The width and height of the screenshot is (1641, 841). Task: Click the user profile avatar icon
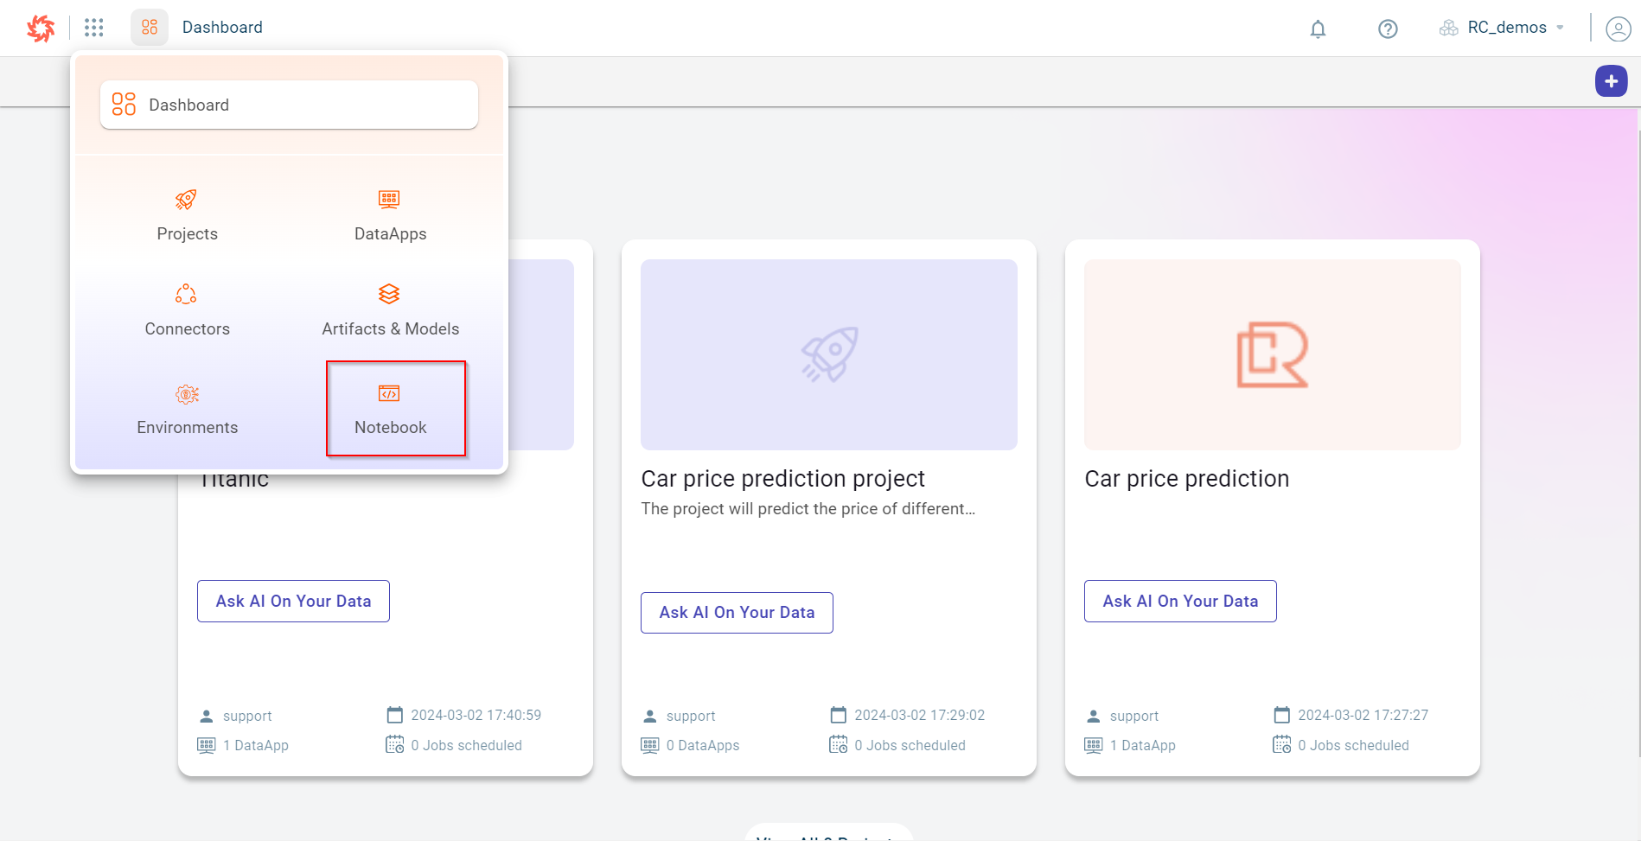1618,29
